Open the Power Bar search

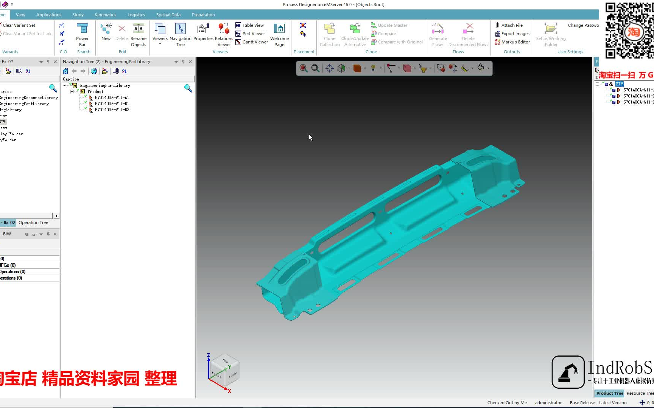click(82, 34)
